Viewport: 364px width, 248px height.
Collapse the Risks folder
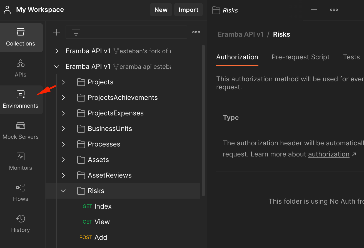(x=63, y=191)
